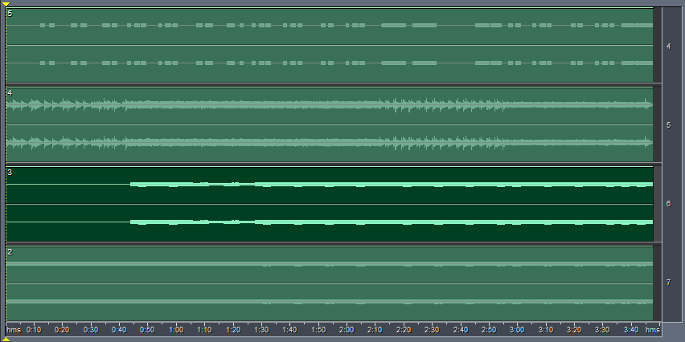685x342 pixels.
Task: Click number 5 in the right-side column
Action: [668, 125]
